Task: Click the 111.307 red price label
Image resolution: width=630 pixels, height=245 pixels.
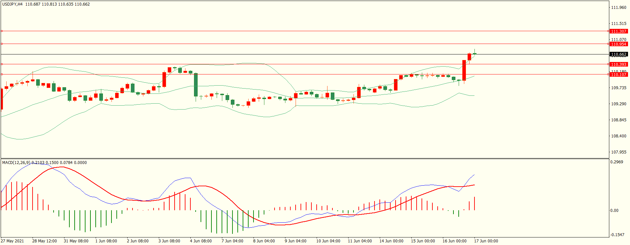Action: pyautogui.click(x=618, y=31)
